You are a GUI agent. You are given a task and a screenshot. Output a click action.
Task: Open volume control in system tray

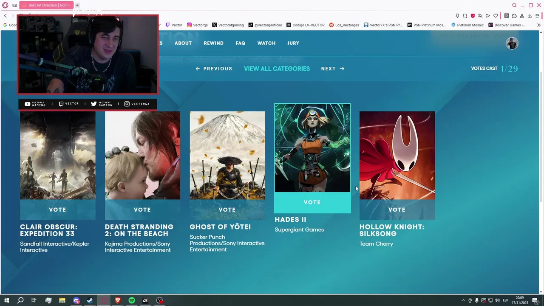click(497, 300)
